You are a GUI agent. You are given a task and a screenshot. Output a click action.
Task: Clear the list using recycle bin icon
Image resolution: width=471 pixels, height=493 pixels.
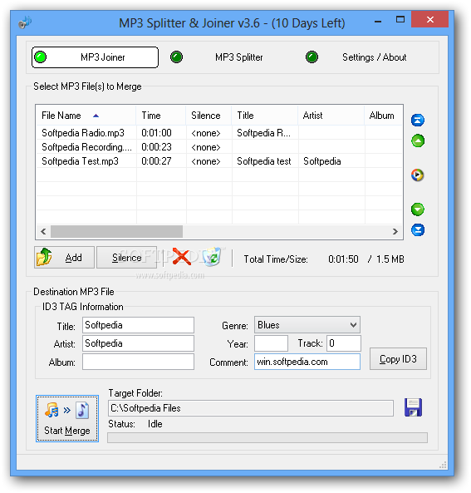coord(213,257)
